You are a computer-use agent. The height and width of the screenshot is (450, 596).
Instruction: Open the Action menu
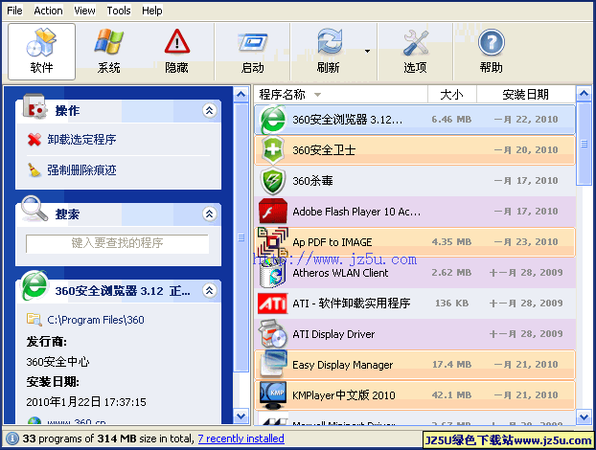[48, 11]
